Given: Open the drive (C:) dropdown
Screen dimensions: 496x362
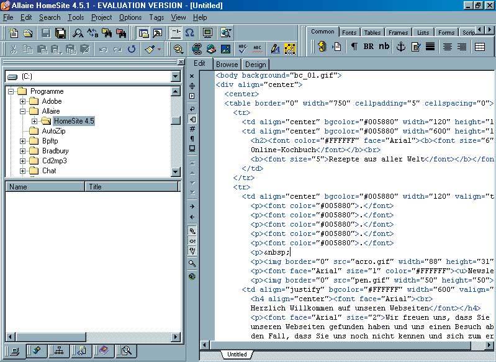Looking at the screenshot, I should [x=176, y=76].
